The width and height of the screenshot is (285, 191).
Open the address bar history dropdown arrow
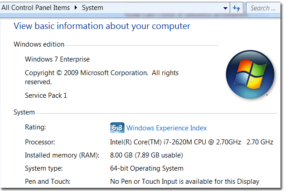(x=225, y=8)
